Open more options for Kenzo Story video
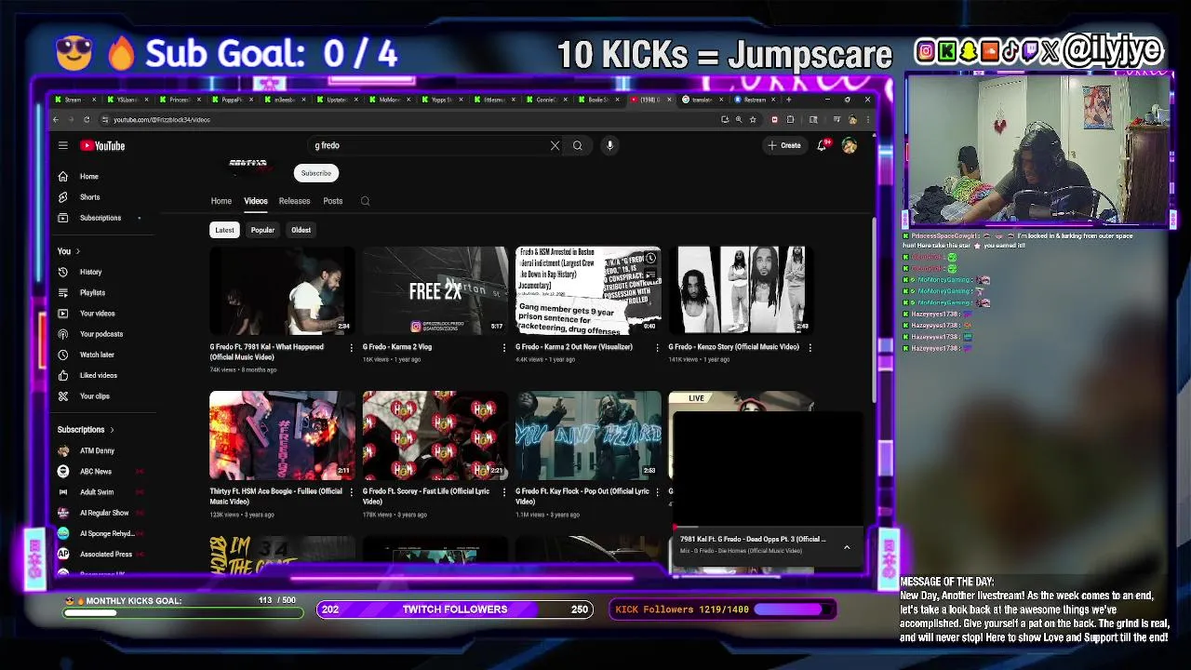1191x670 pixels. 810,347
